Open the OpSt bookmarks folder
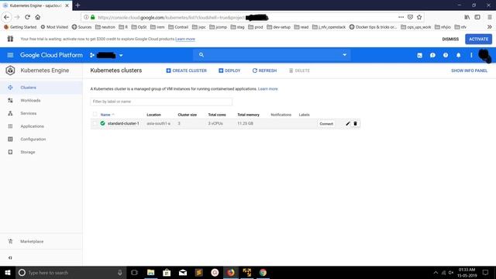The image size is (496, 279). coord(139,27)
